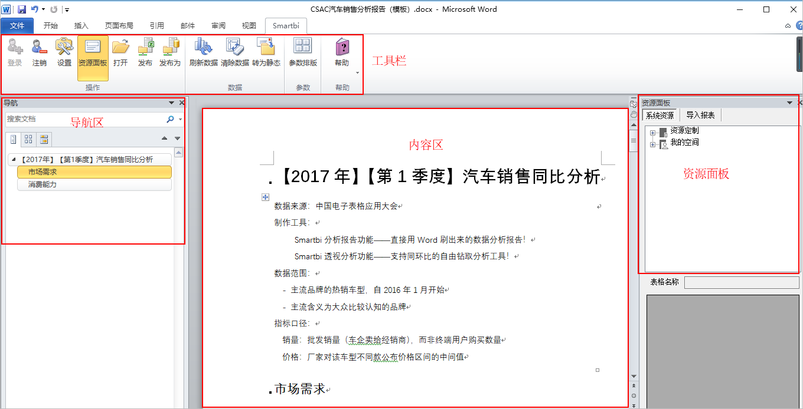Expand the 我的空间 tree node

click(652, 144)
